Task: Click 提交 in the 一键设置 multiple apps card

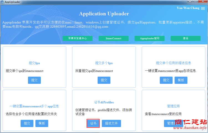Action: point(27,123)
